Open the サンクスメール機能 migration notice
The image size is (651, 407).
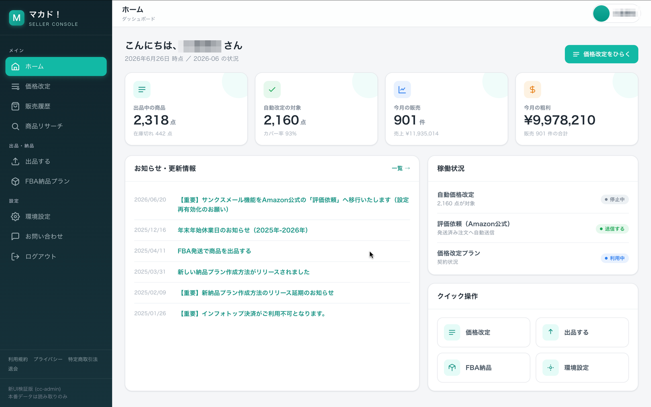click(293, 205)
